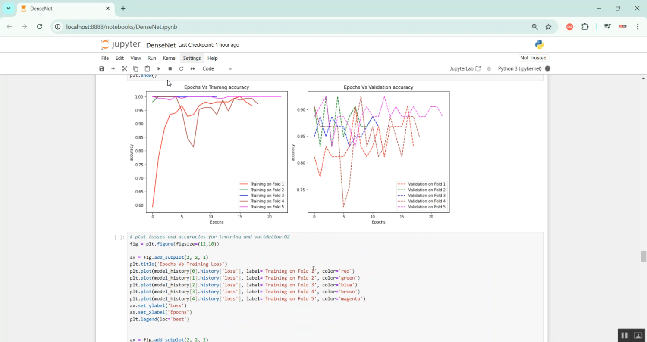Copy the selected cell from the toolbar

click(136, 69)
